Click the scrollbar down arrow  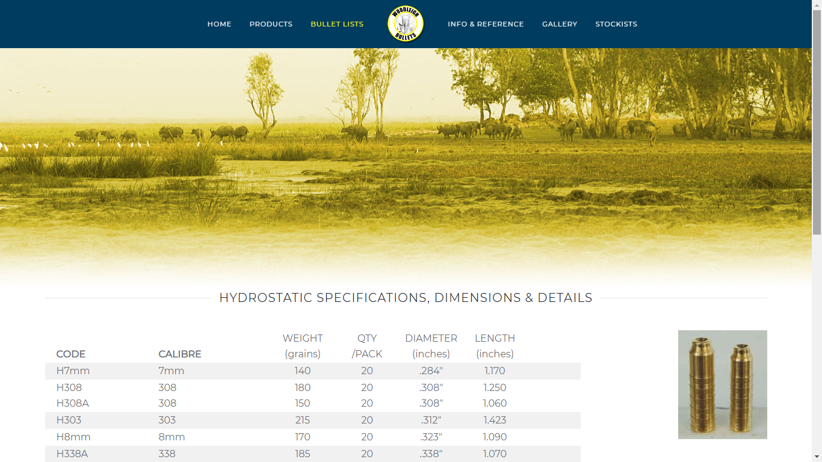pyautogui.click(x=817, y=457)
